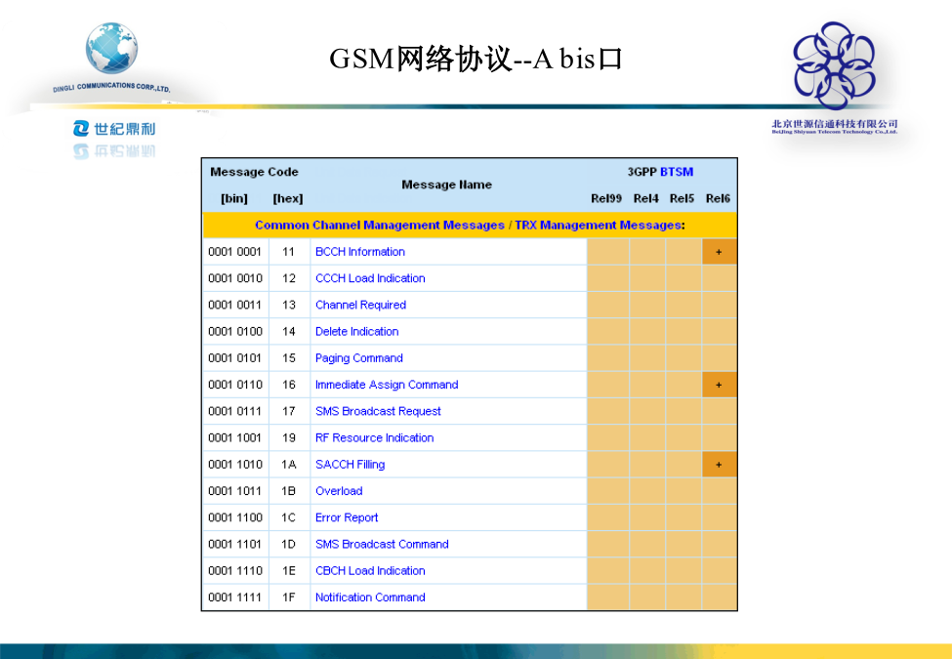The image size is (952, 659).
Task: Select binary code 0001 1110
Action: 235,571
